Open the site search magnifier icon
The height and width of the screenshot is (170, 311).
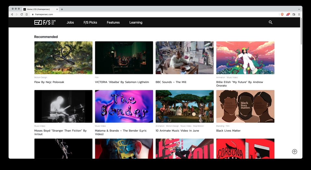[x=270, y=22]
